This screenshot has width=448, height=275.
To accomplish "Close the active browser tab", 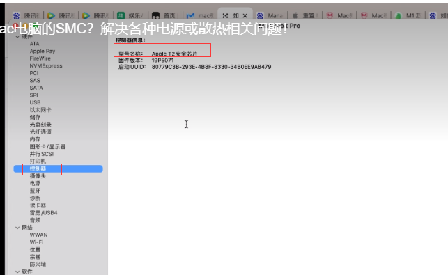I will click(245, 16).
